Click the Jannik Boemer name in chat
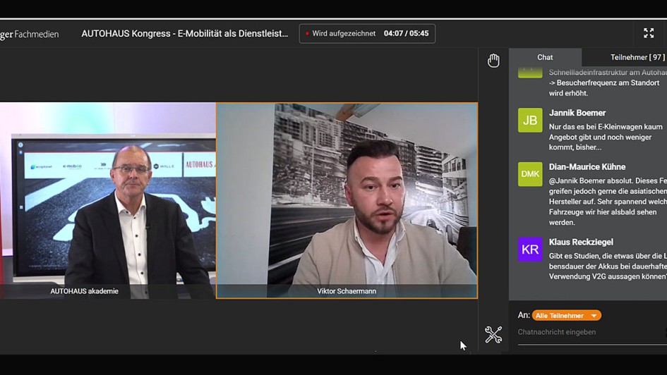This screenshot has width=667, height=375. coord(577,113)
